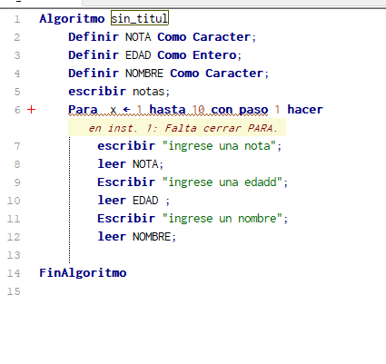Click the notas identifier on line 5
This screenshot has height=364, width=386.
coord(149,92)
